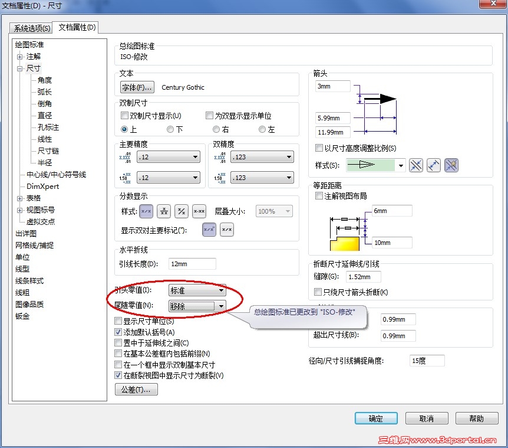Select the smart arrow placement icon

tap(451, 165)
